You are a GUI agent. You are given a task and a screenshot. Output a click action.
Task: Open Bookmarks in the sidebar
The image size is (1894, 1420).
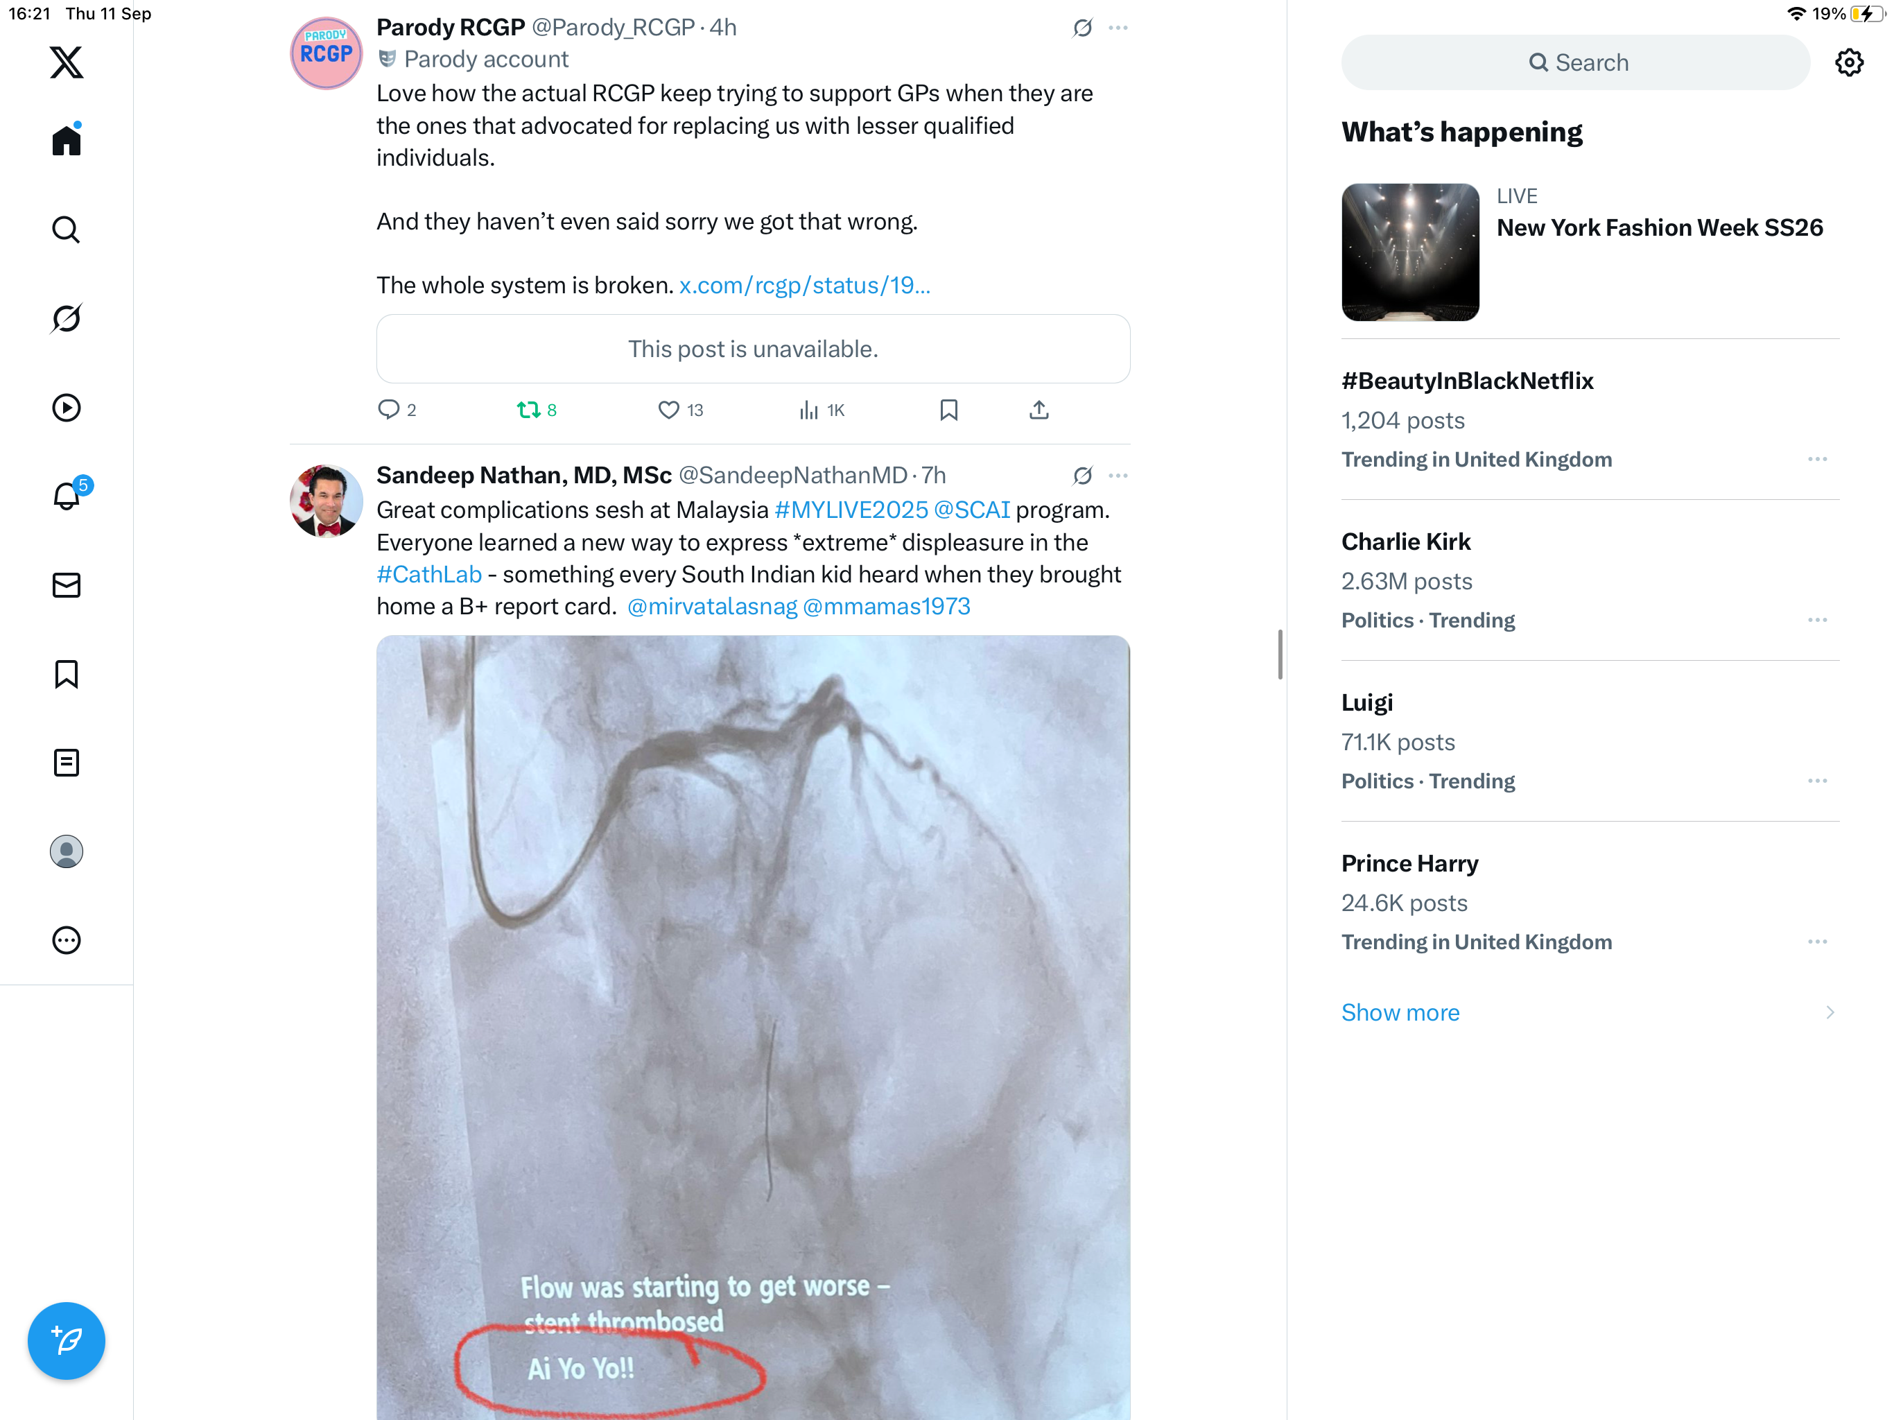coord(66,674)
